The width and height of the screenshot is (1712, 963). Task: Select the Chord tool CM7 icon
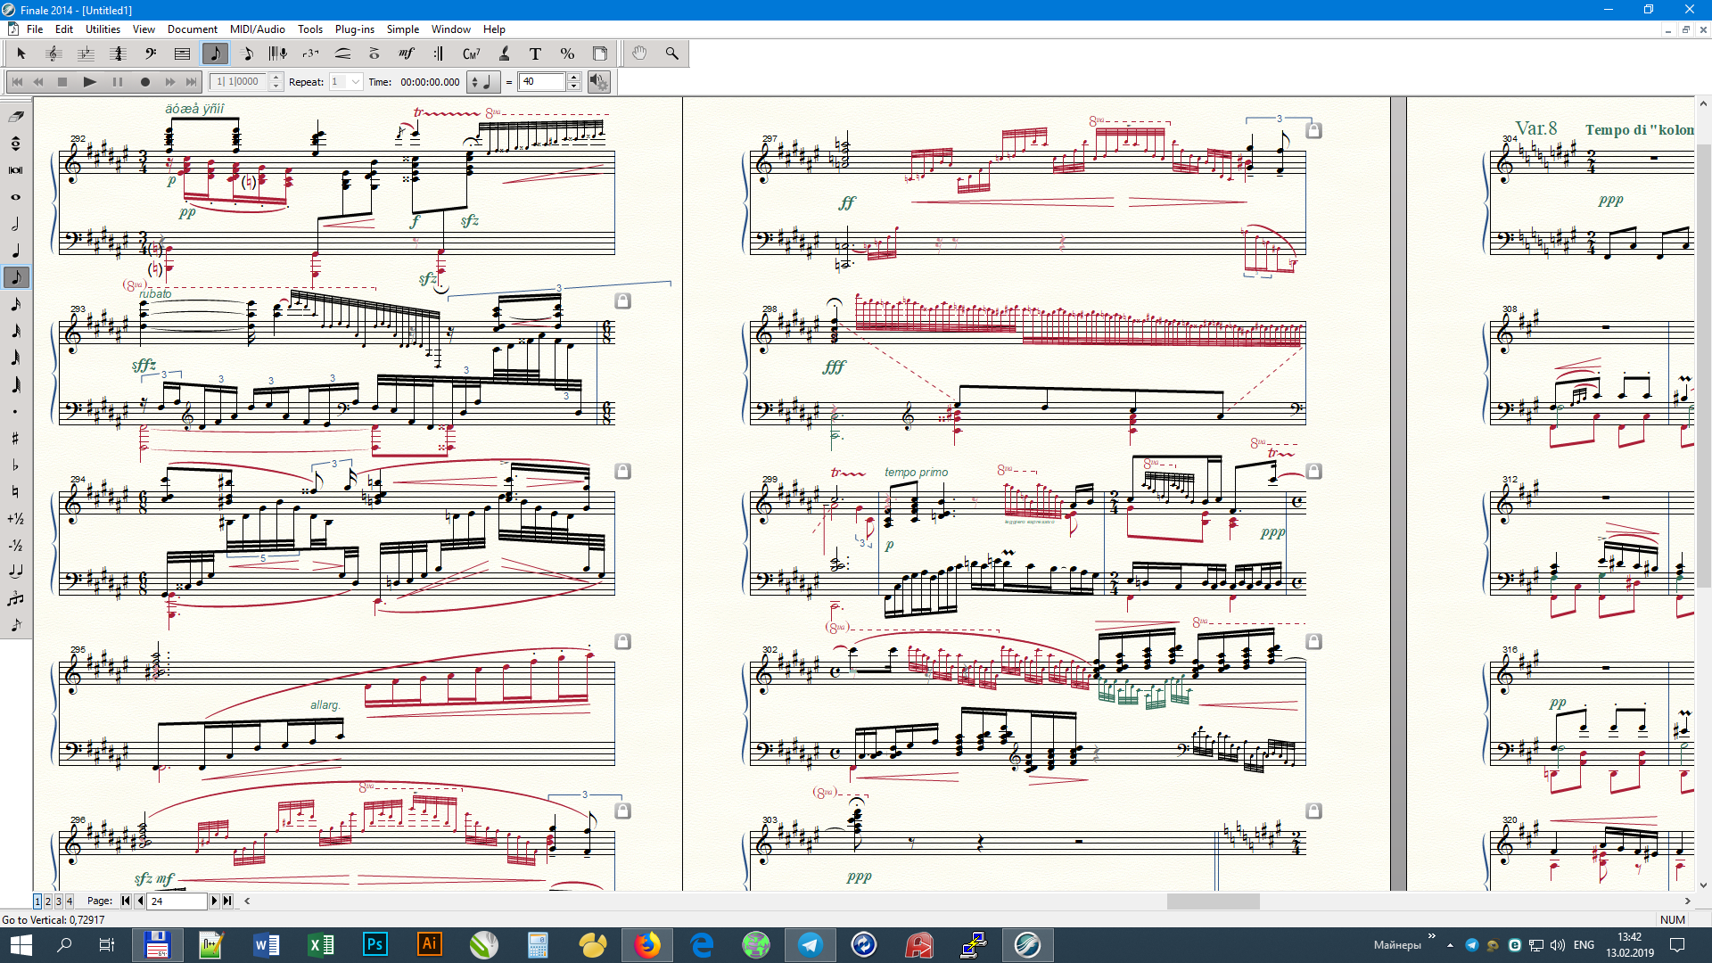[x=471, y=53]
